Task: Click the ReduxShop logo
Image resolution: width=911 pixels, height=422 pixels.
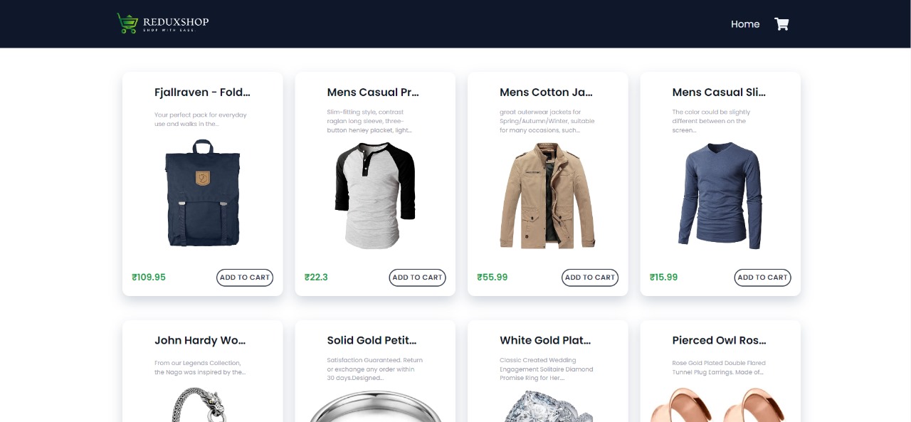Action: [x=163, y=23]
